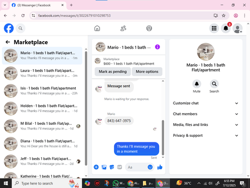250x188 pixels.
Task: Open the tab search dropdown arrow
Action: 5,5
